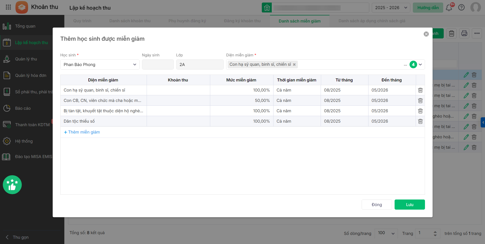This screenshot has width=485, height=244.
Task: Switch to the Đăng ký khoản thu tab
Action: (242, 21)
